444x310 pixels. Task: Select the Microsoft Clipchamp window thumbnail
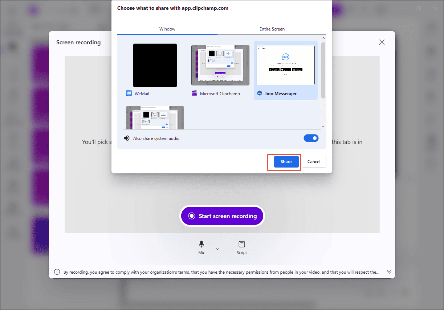[220, 65]
